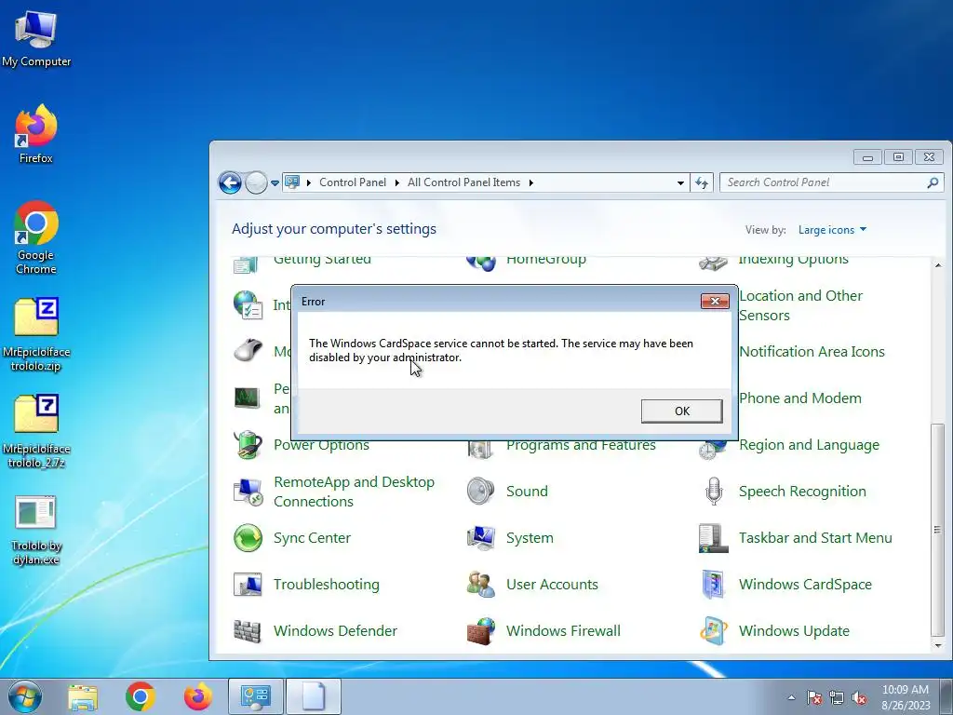
Task: Open the Google Chrome desktop shortcut
Action: pyautogui.click(x=36, y=237)
